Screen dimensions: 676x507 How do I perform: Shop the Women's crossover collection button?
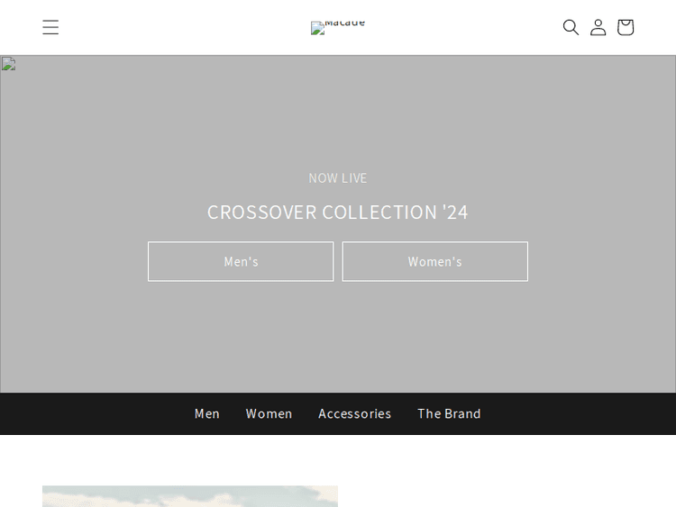pyautogui.click(x=434, y=261)
